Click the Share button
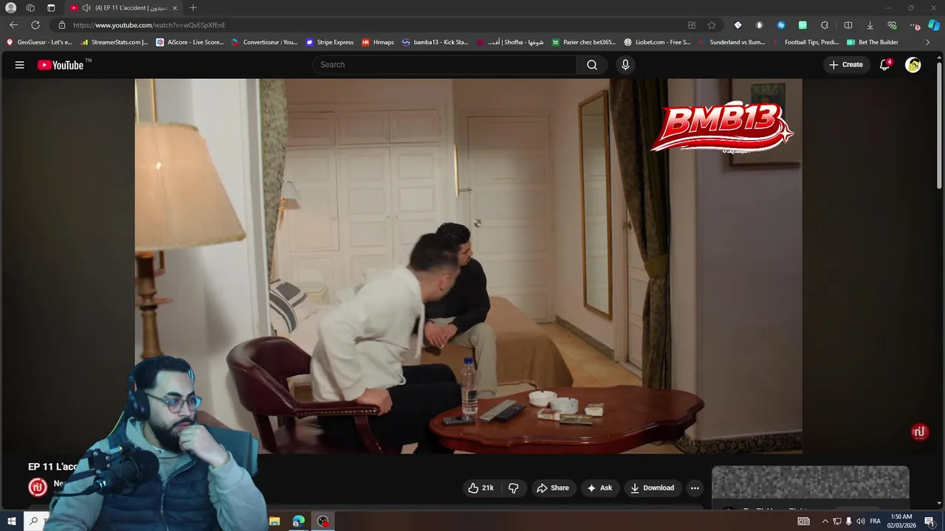945x531 pixels. [553, 487]
